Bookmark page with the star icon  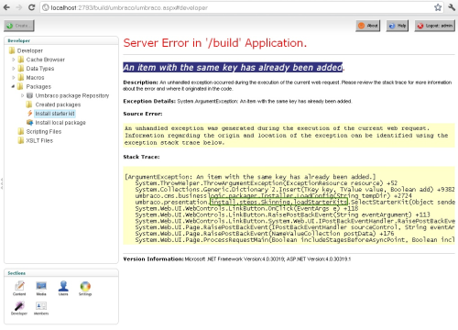tap(438, 7)
